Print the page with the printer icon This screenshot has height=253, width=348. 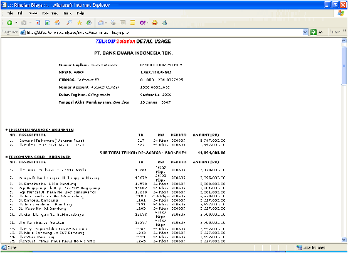click(113, 23)
